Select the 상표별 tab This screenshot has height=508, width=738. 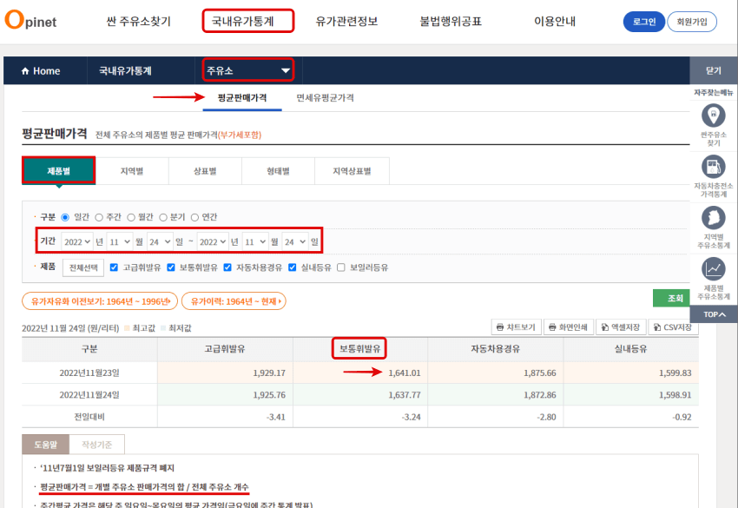[205, 171]
